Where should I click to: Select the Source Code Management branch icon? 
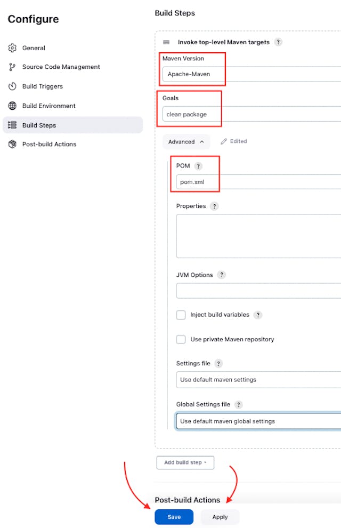tap(12, 67)
